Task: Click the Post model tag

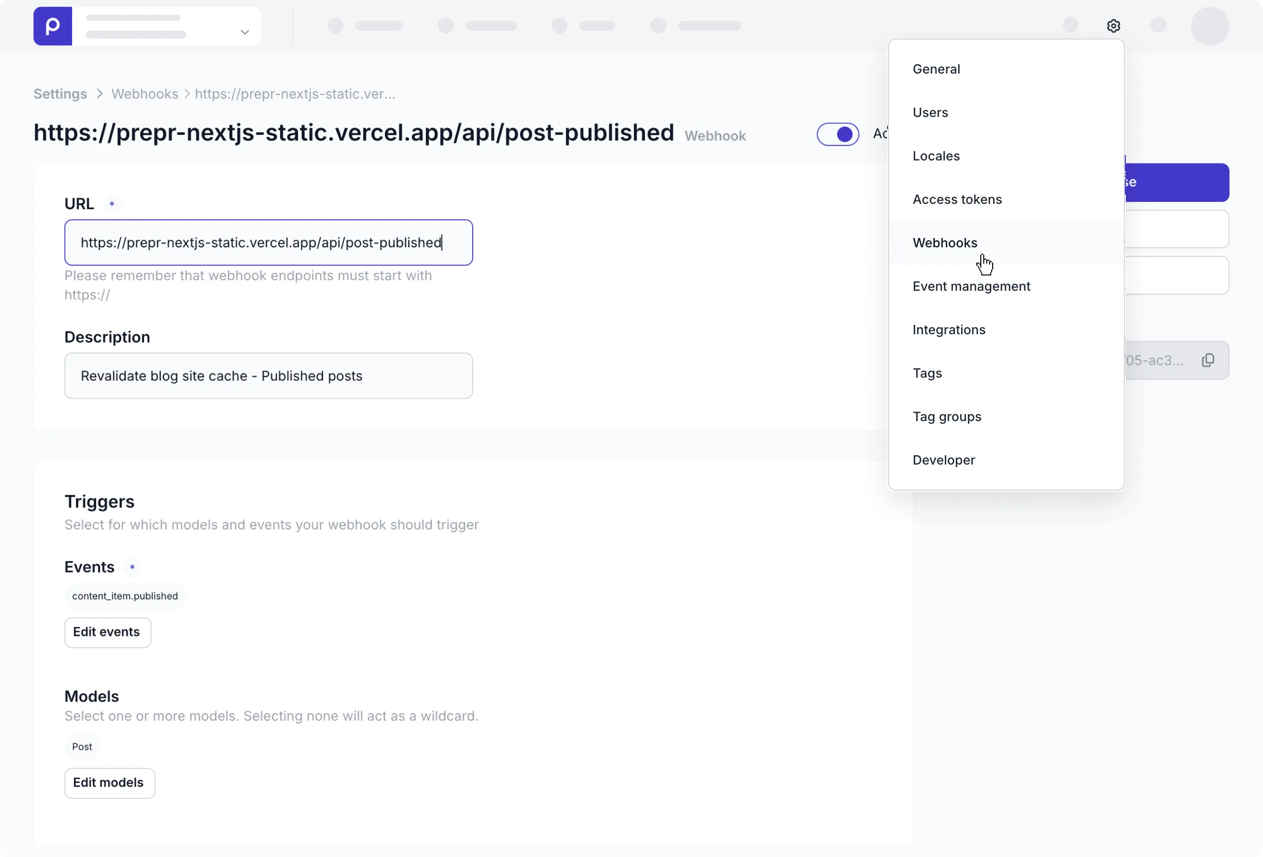Action: pyautogui.click(x=82, y=746)
